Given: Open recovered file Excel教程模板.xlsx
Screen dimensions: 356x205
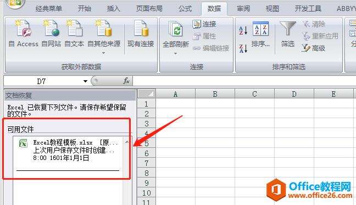Looking at the screenshot, I should coord(68,150).
